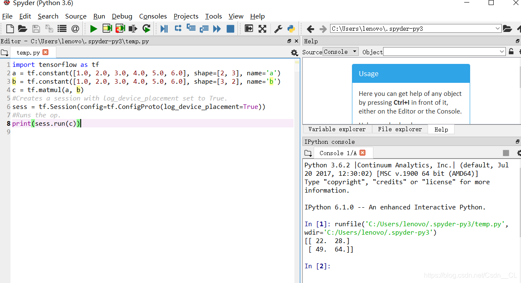Click the debug Step icon
Viewport: 521px width, 283px height.
pos(178,29)
